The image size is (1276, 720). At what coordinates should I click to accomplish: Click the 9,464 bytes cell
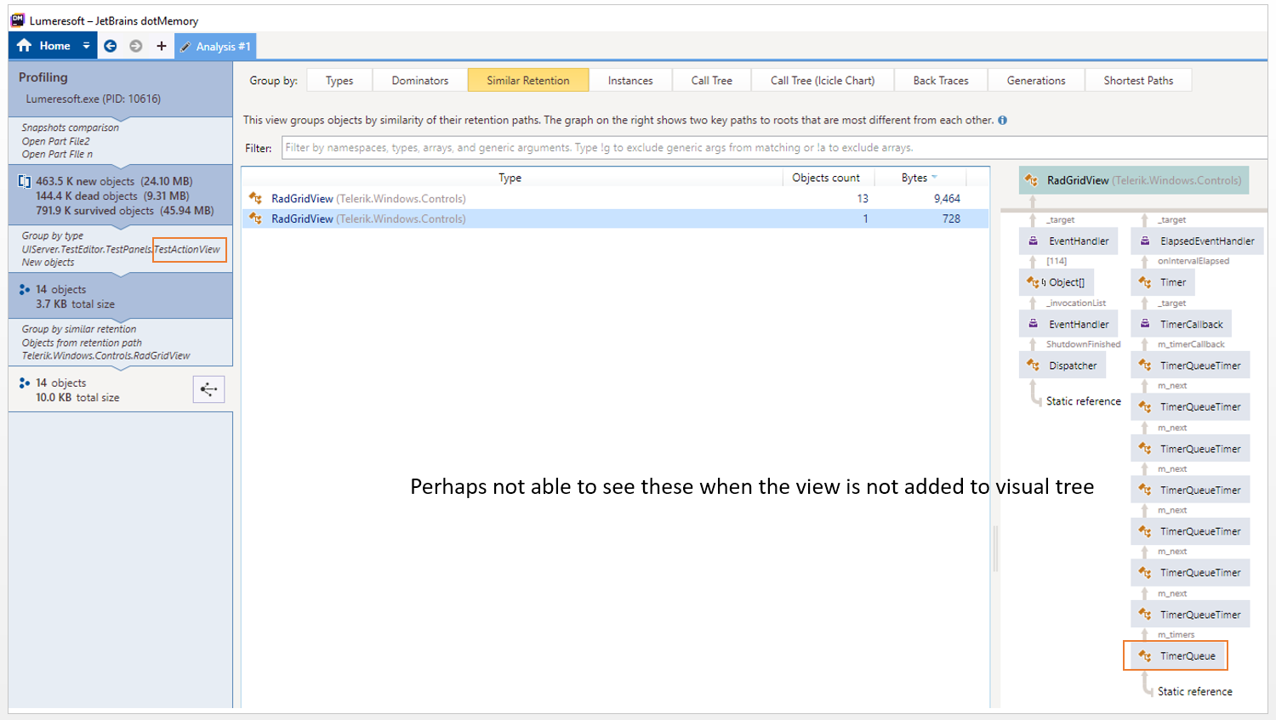[x=947, y=198]
